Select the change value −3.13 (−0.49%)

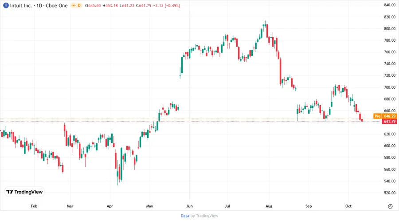click(167, 6)
